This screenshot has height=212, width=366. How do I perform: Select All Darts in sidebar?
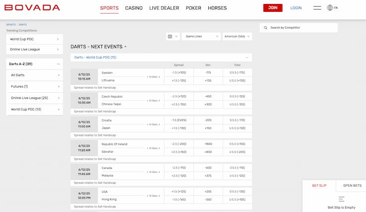[35, 75]
